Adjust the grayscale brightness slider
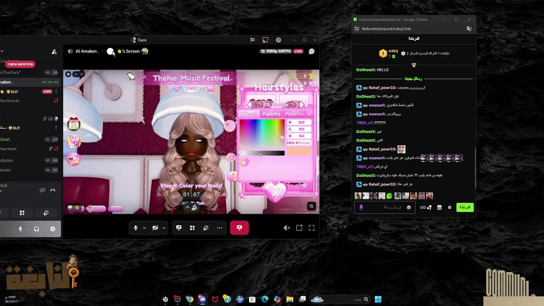This screenshot has width=544, height=306. 262,153
